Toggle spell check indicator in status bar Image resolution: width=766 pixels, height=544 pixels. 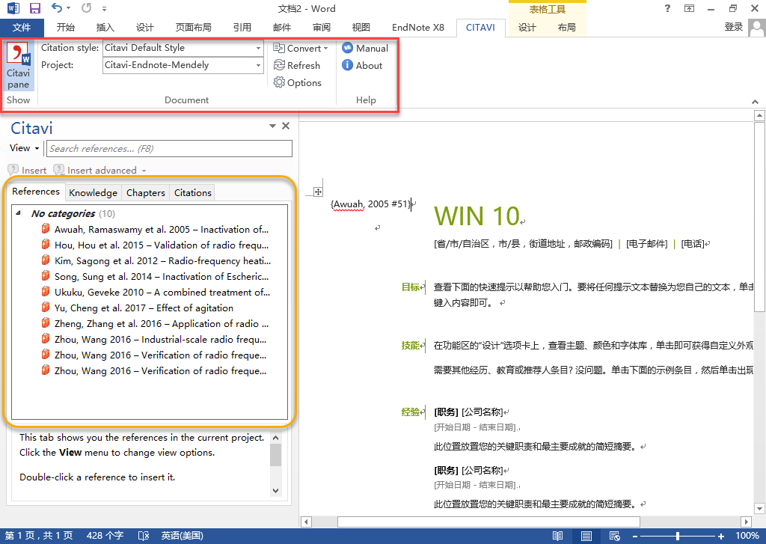pos(143,536)
